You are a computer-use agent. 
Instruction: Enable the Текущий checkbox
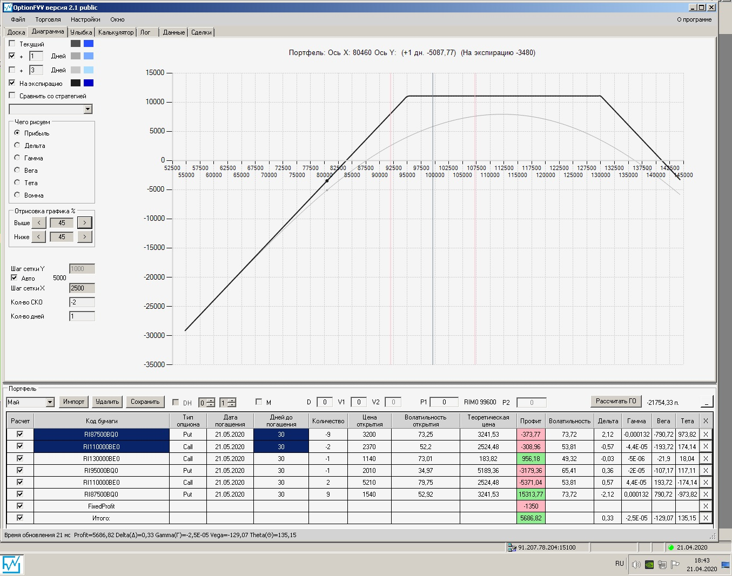pos(12,44)
